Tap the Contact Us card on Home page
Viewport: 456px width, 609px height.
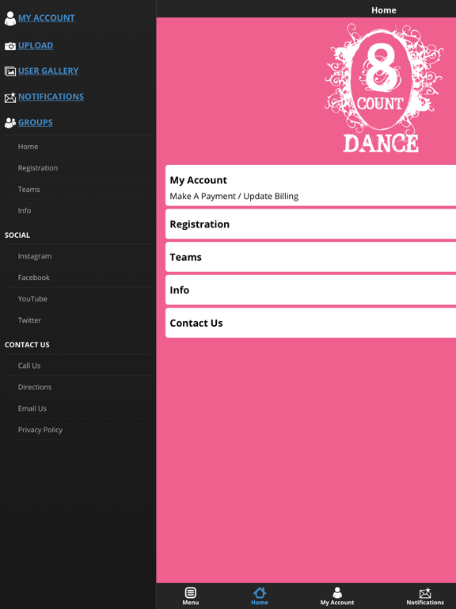[x=310, y=324]
